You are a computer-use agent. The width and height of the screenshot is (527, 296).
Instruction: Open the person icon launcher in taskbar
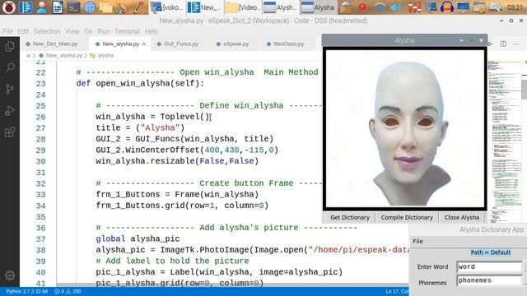point(41,7)
